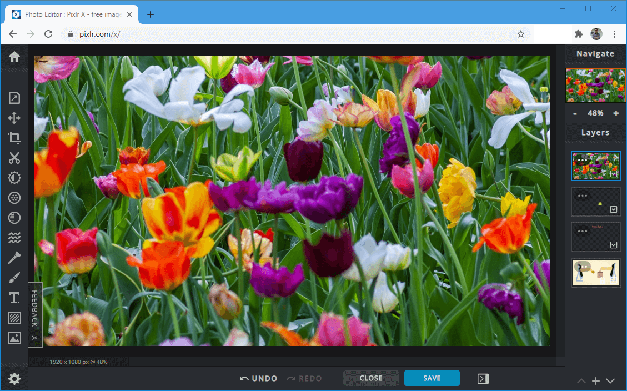
Task: Open a new browser tab
Action: click(150, 14)
